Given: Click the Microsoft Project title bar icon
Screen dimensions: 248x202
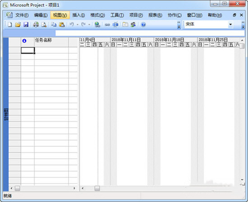Looking at the screenshot, I should click(5, 5).
